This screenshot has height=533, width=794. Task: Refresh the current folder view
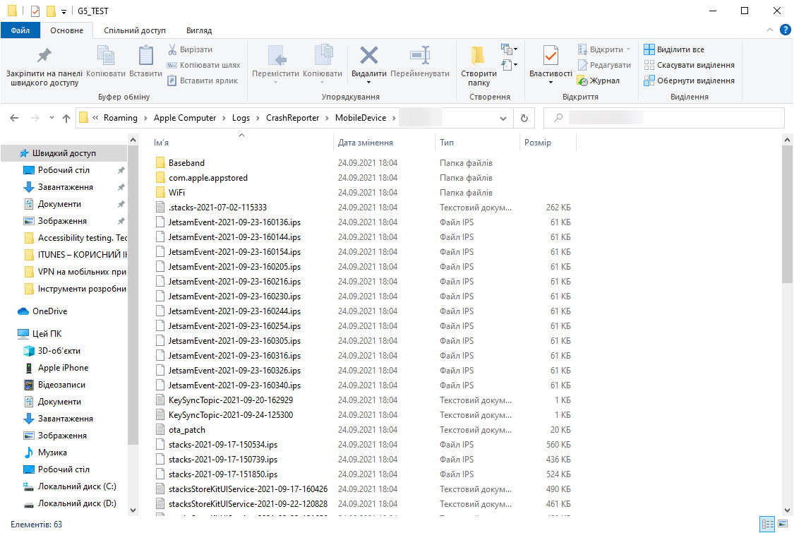tap(524, 118)
